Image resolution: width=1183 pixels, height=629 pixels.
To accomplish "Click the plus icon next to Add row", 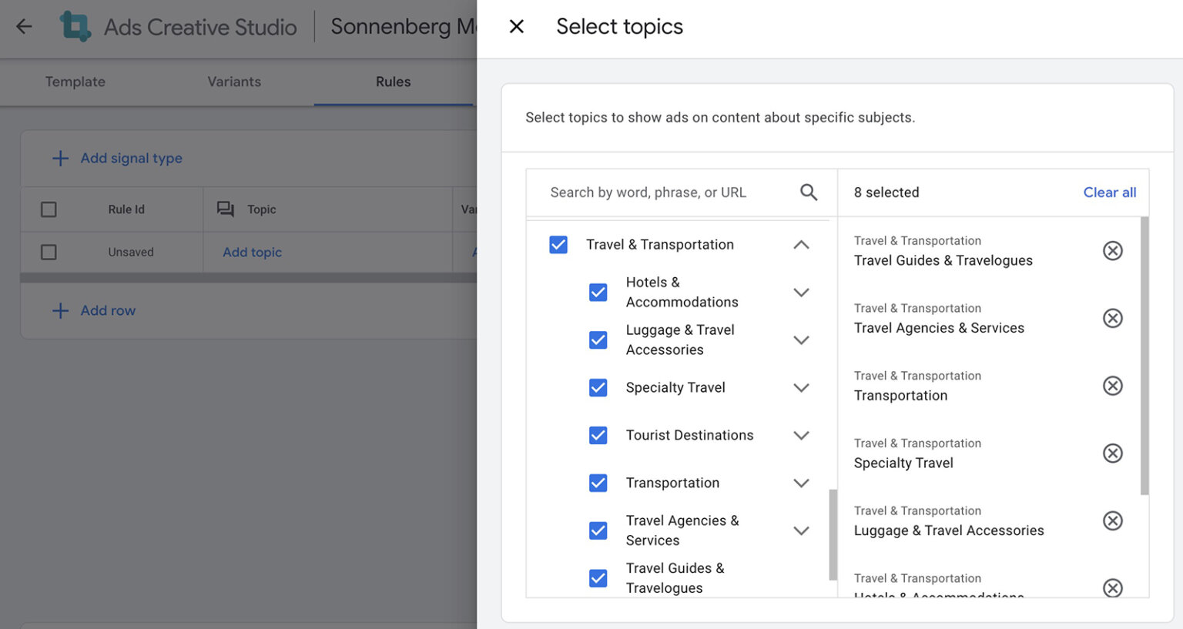I will 61,310.
